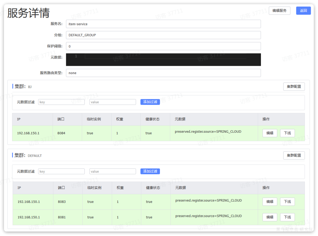Edit the instance on port 8081
The image size is (318, 236).
270,217
